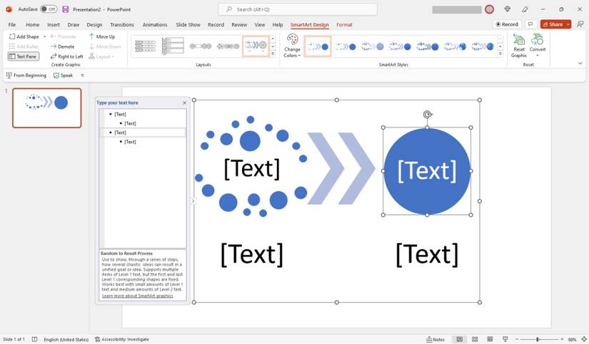Click the Notes button in status bar
The width and height of the screenshot is (589, 344).
click(436, 339)
